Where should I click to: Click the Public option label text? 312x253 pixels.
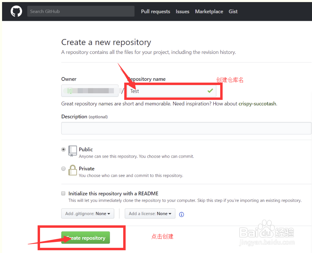coord(86,149)
